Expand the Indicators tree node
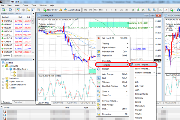This screenshot has width=180, height=120. click(x=3, y=79)
